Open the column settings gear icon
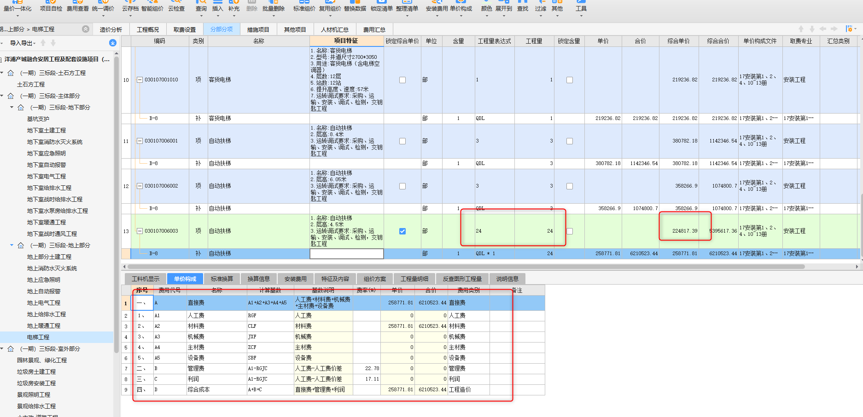Image resolution: width=863 pixels, height=417 pixels. coord(849,29)
